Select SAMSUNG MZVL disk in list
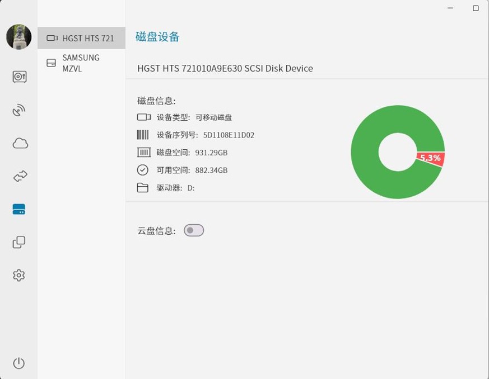This screenshot has height=379, width=489. pos(81,63)
